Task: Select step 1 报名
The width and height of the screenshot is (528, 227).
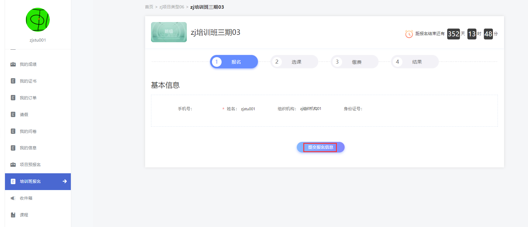Action: (x=234, y=62)
